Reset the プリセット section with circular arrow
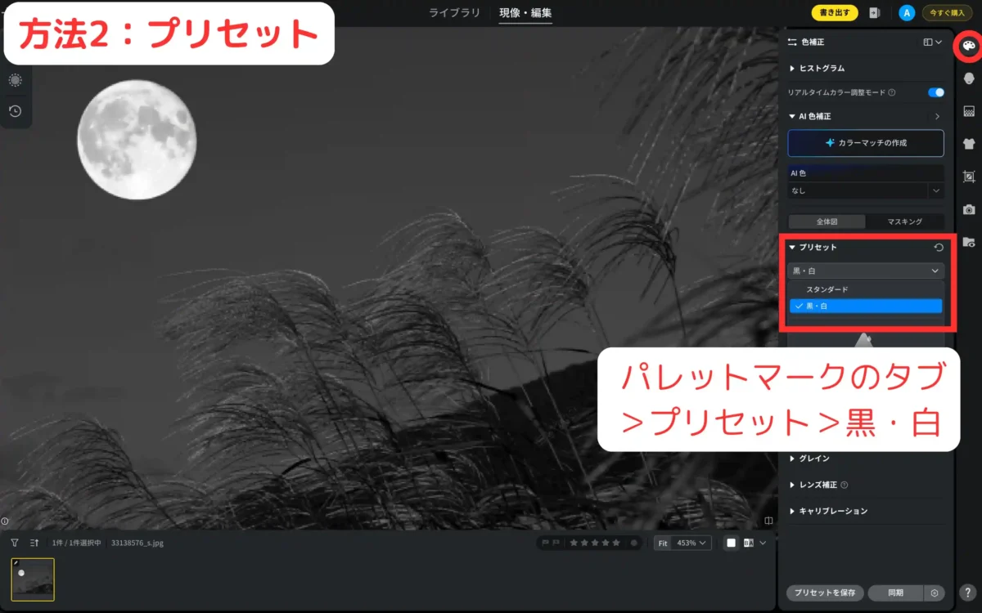 939,248
